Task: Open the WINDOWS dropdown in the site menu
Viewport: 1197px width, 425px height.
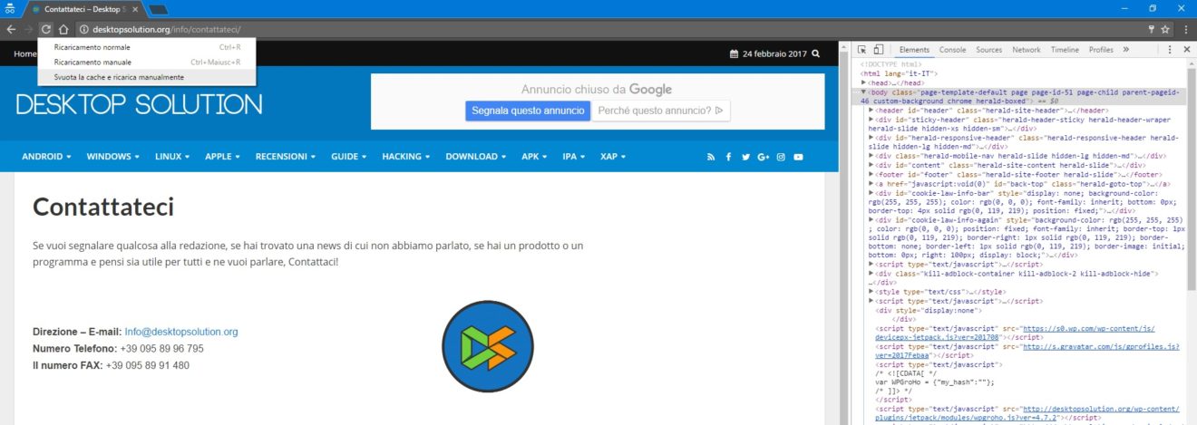Action: (x=113, y=157)
